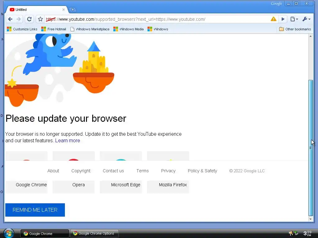Open a new tab with the plus button
Viewport: 318px width, 238px height.
72,10
